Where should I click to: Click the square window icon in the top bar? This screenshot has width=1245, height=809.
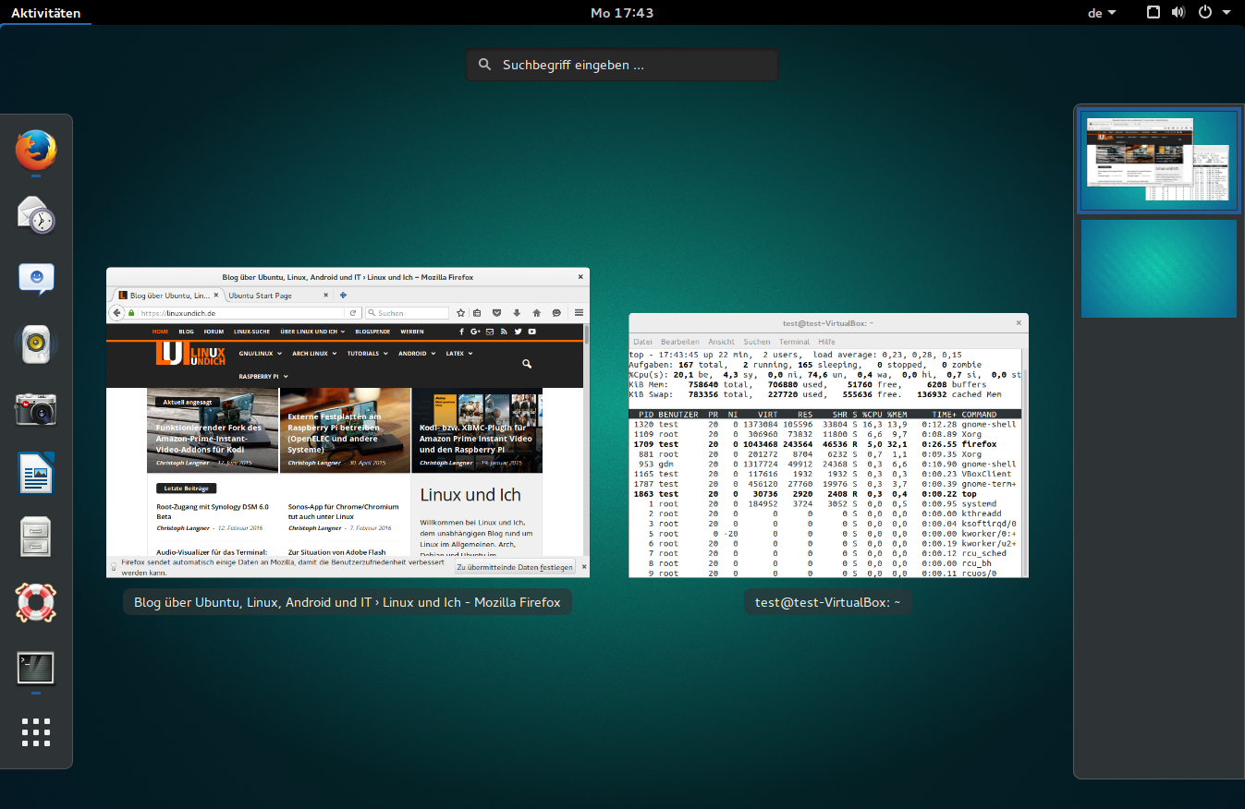[1153, 13]
